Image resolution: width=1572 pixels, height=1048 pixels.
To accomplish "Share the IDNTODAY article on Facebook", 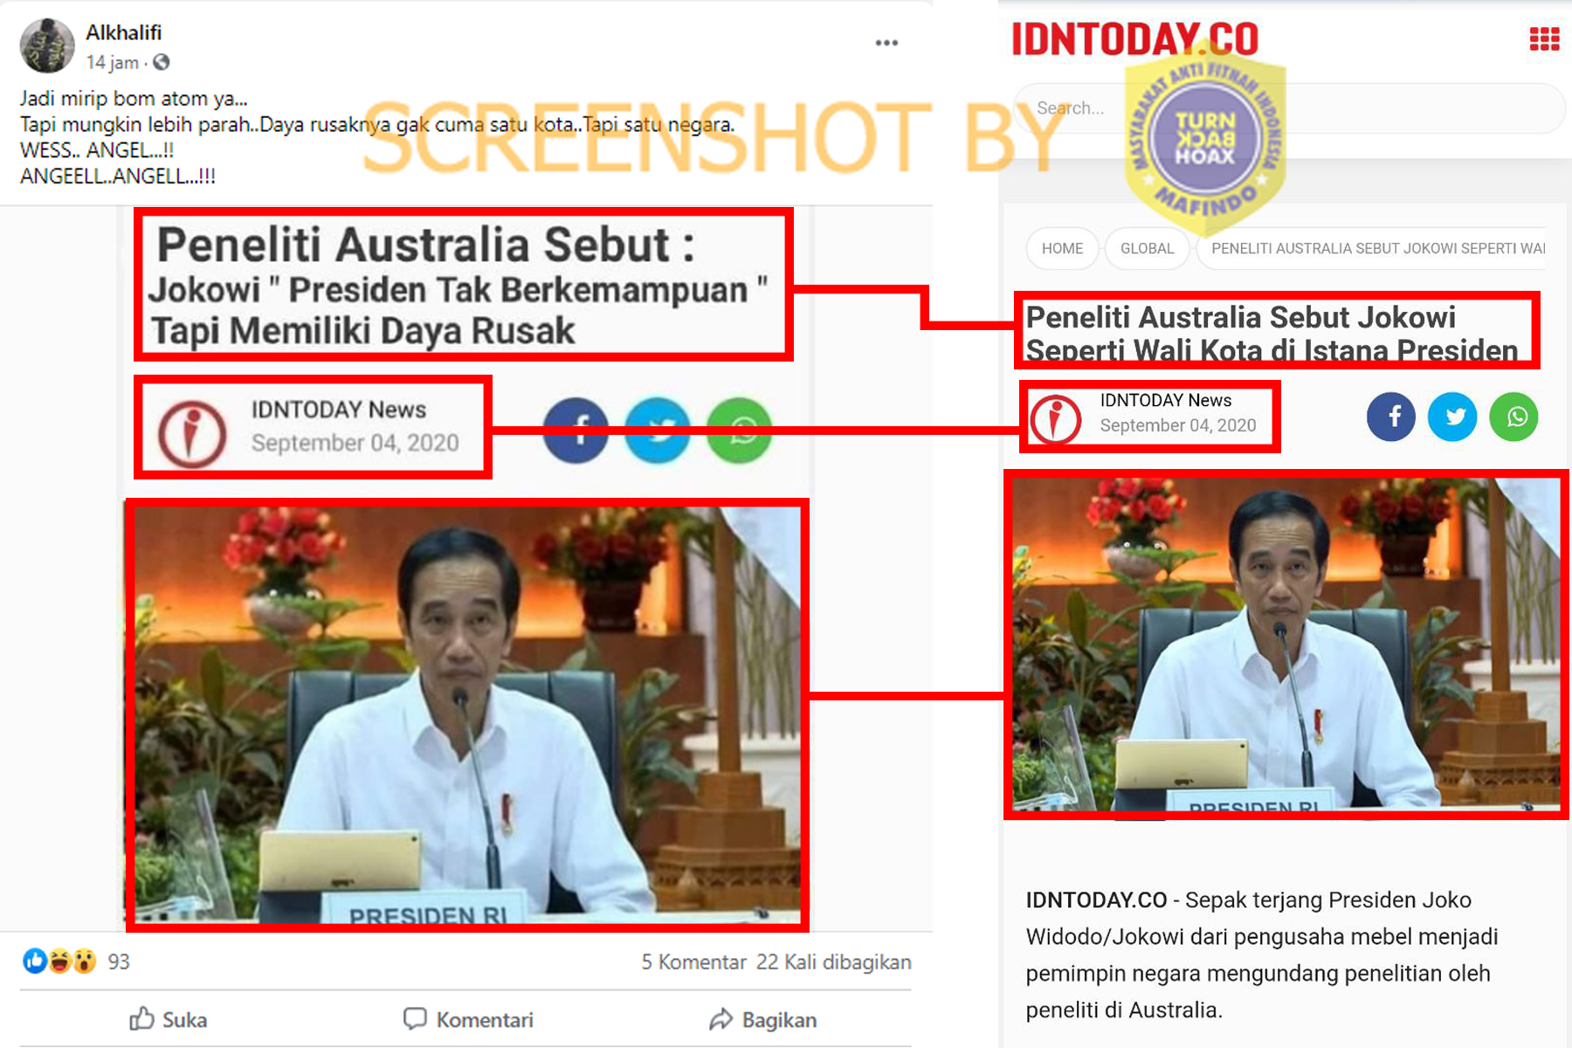I will click(x=1391, y=417).
